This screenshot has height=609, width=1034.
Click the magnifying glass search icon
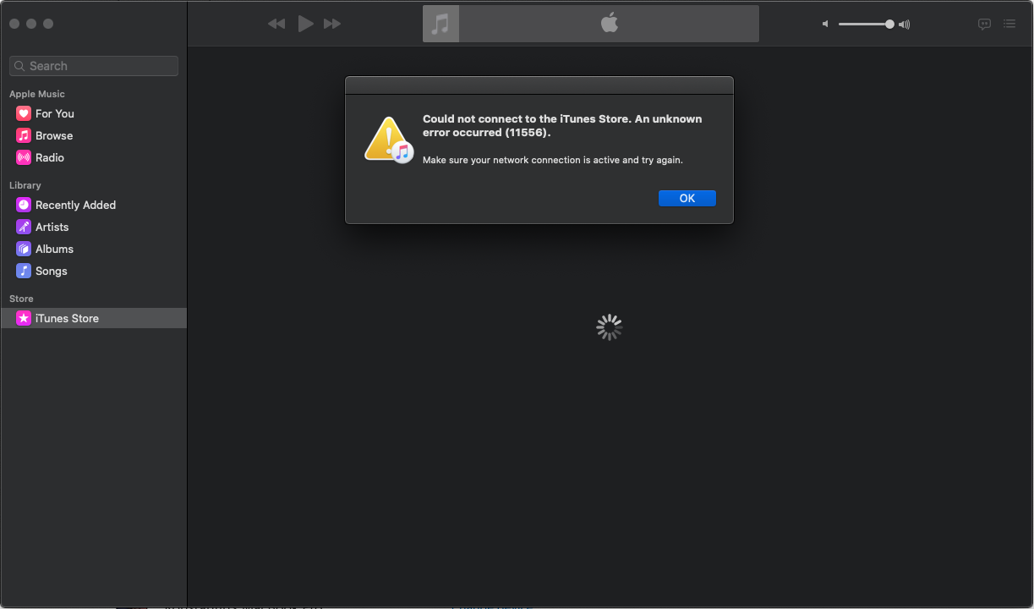[20, 66]
